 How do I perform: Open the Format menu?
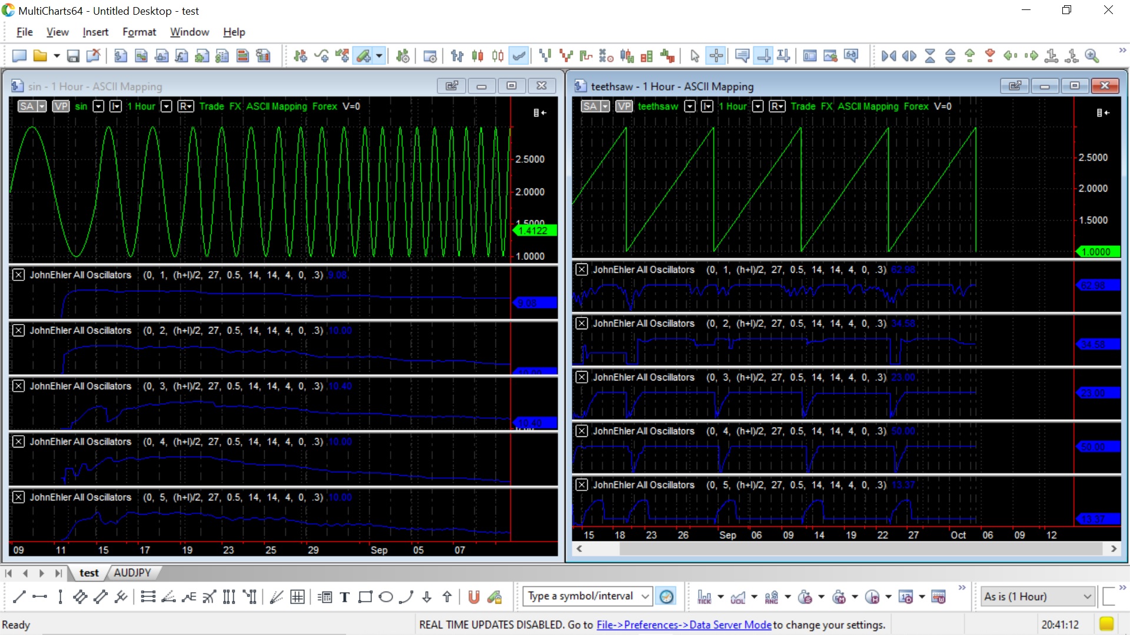click(x=139, y=32)
